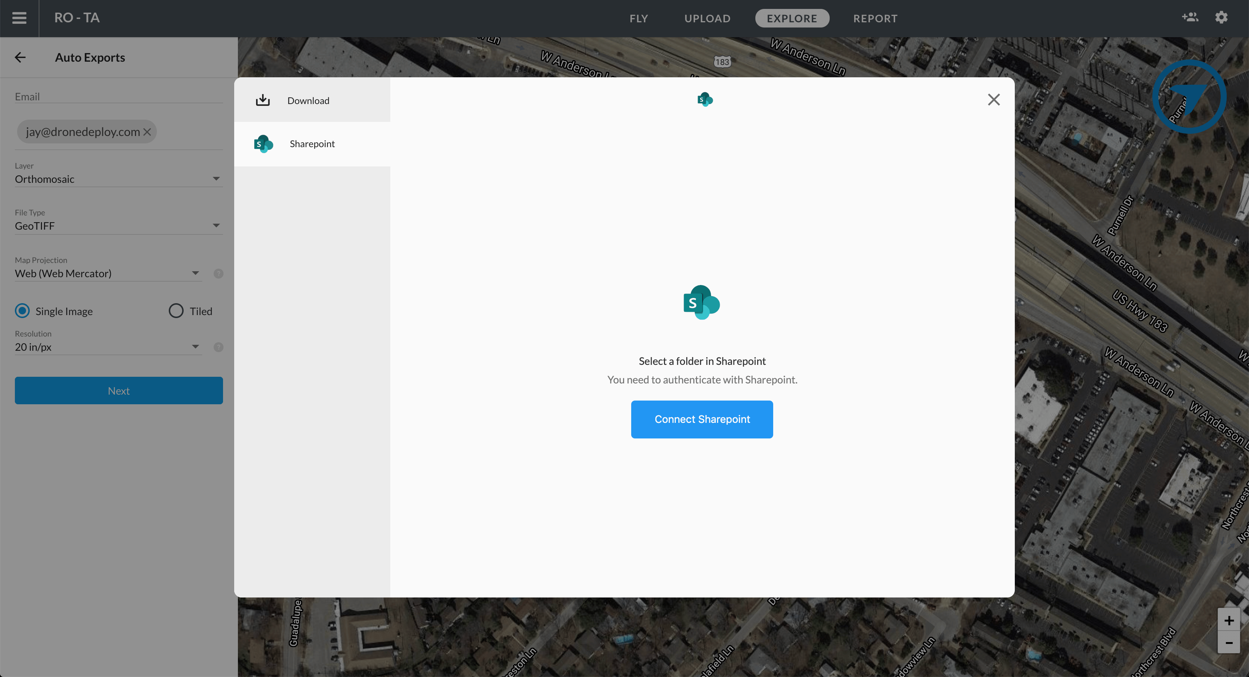1249x677 pixels.
Task: Select the EXPLORE tab
Action: [x=792, y=19]
